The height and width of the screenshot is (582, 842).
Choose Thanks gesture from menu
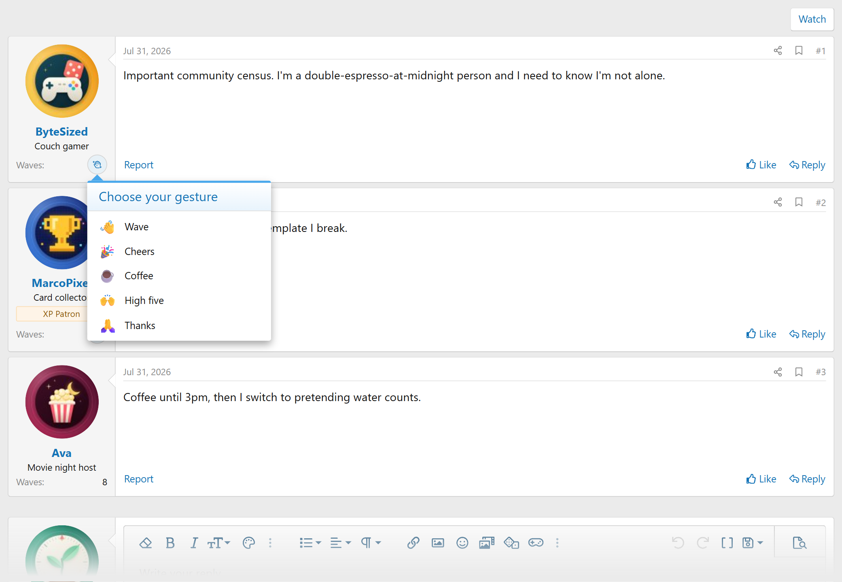(179, 325)
